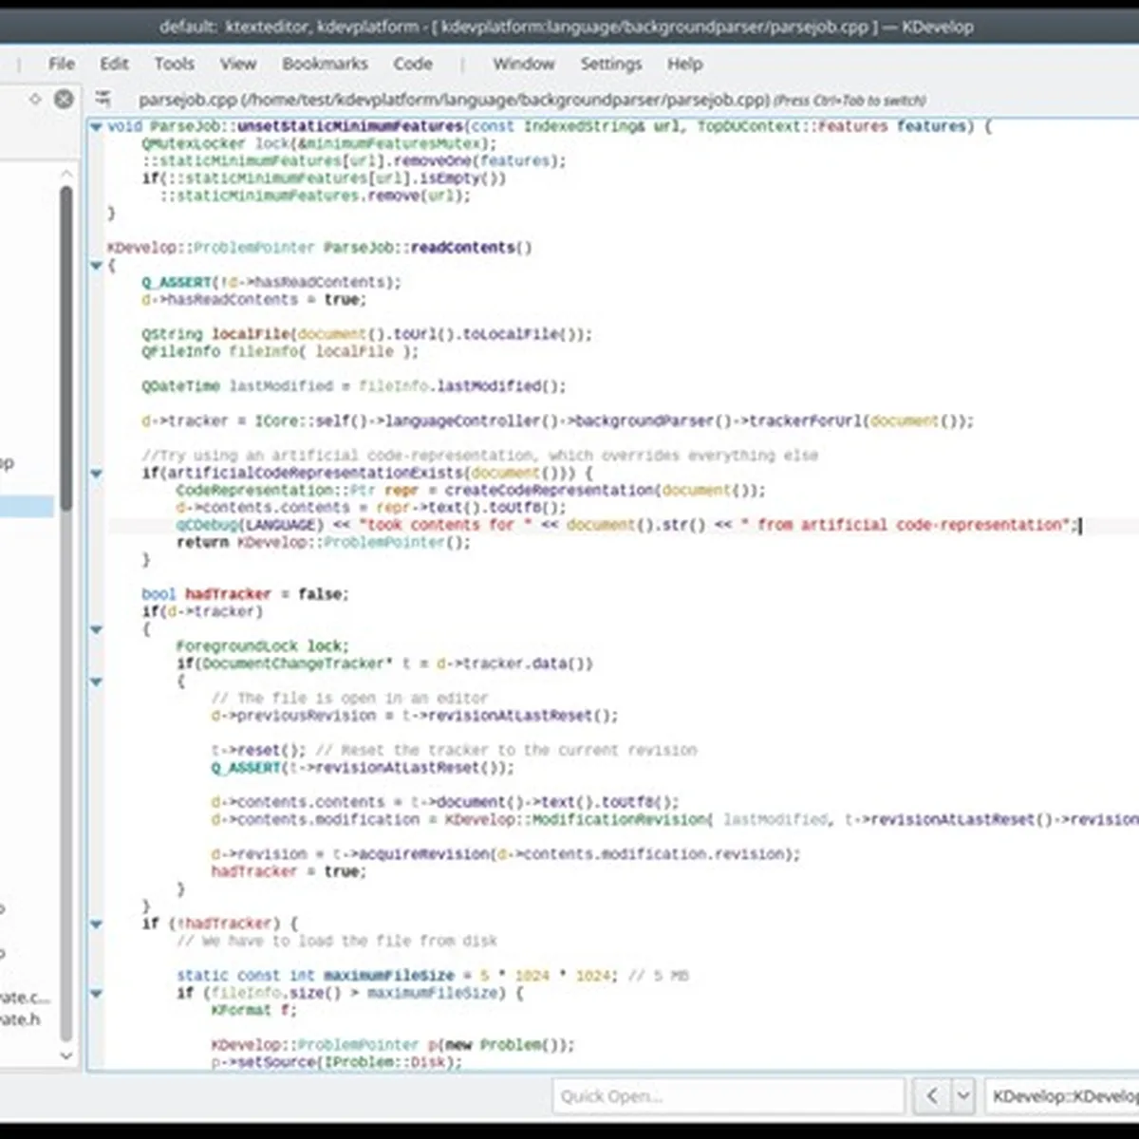Screen dimensions: 1139x1139
Task: Click the 'bool hadTracker = false;' line
Action: (x=245, y=594)
